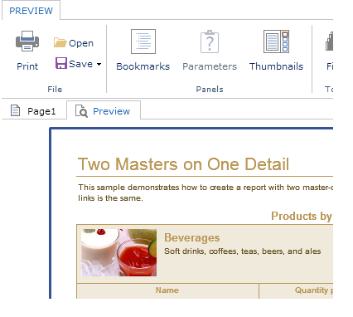353x317 pixels.
Task: Click the Two Masters on One Detail title
Action: coord(183,164)
